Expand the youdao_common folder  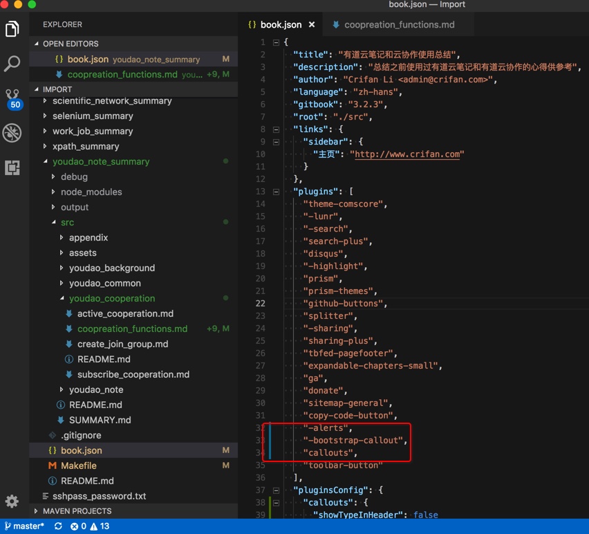coord(133,284)
